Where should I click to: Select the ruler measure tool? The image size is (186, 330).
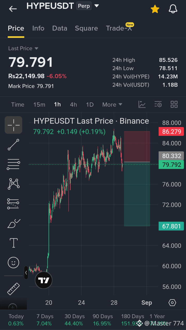[13, 289]
